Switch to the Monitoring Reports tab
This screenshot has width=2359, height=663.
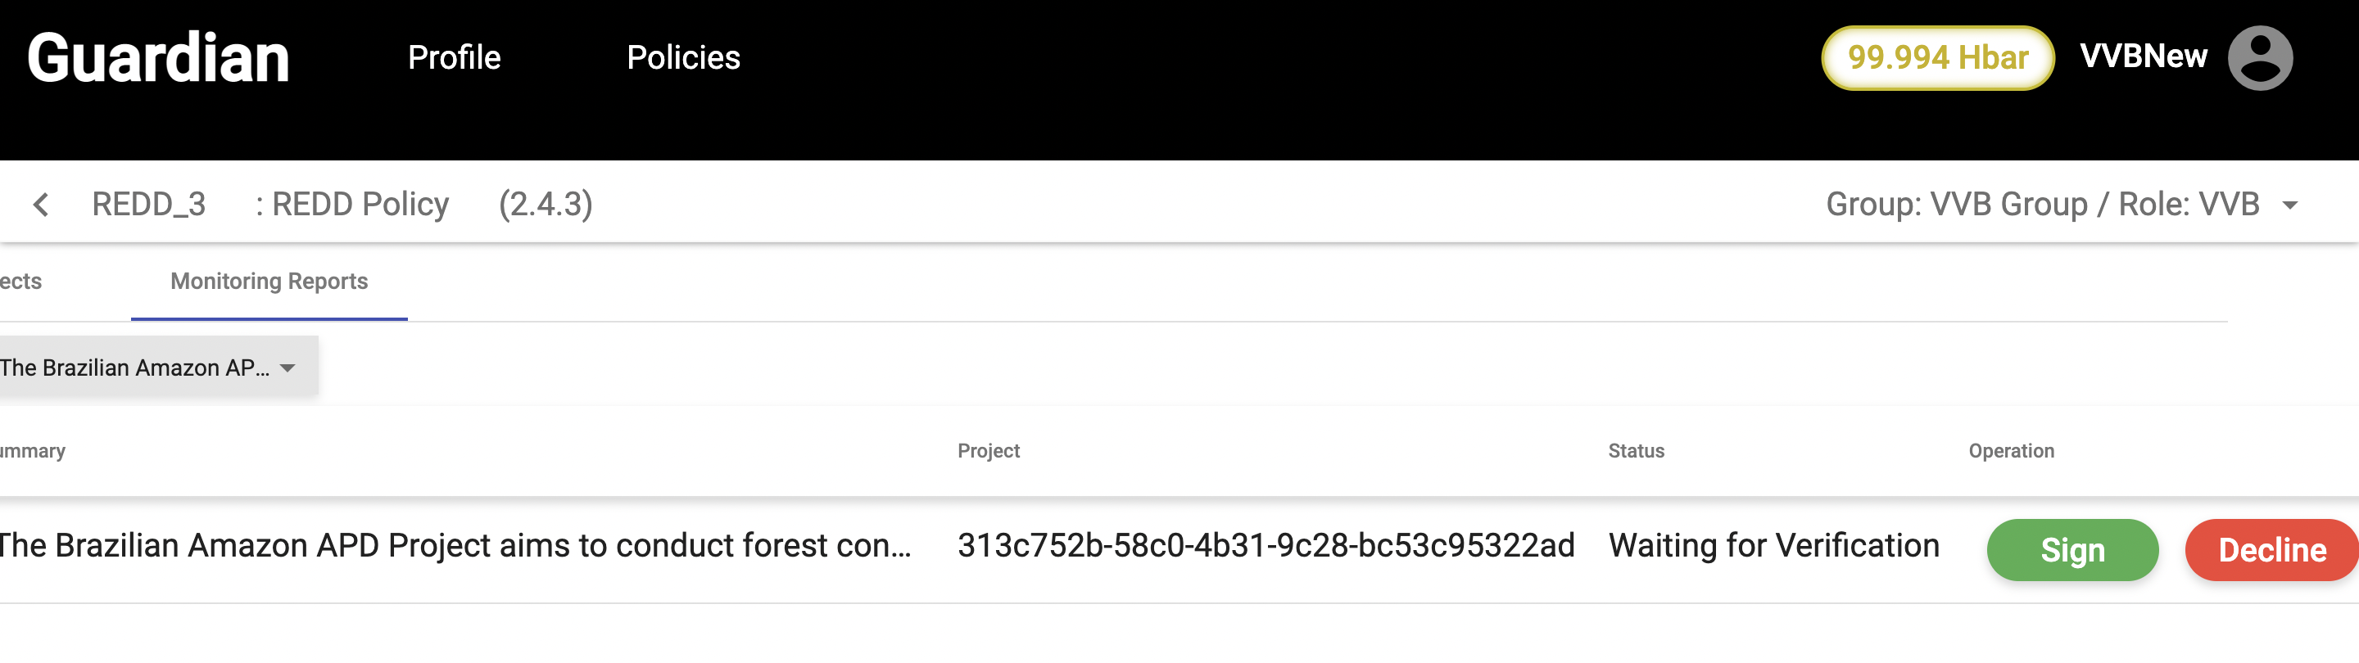[x=269, y=281]
